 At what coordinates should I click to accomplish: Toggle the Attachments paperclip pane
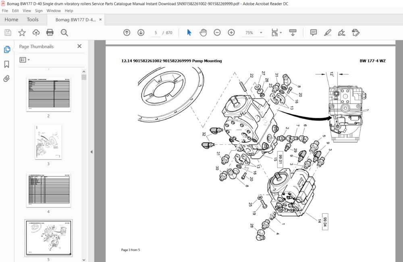click(7, 79)
